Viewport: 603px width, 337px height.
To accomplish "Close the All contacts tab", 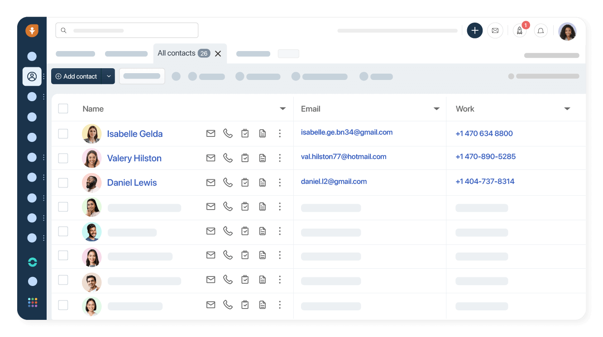I will [218, 54].
